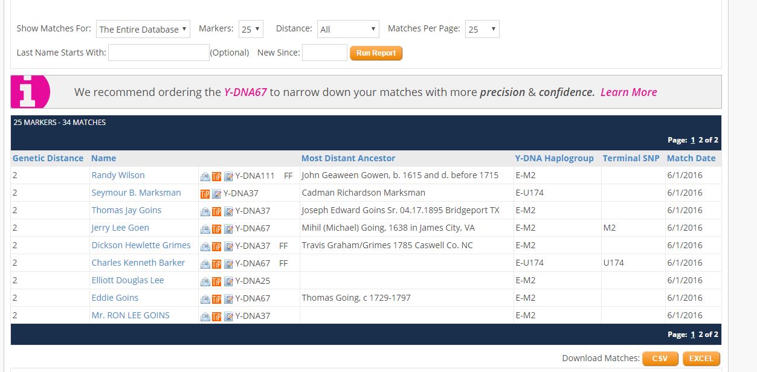Image resolution: width=757 pixels, height=372 pixels.
Task: Email Dickson Hewlette Grimes via the envelope icon
Action: pos(205,246)
